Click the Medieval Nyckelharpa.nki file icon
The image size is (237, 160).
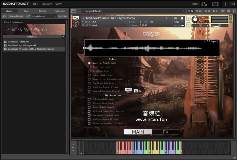pos(6,45)
